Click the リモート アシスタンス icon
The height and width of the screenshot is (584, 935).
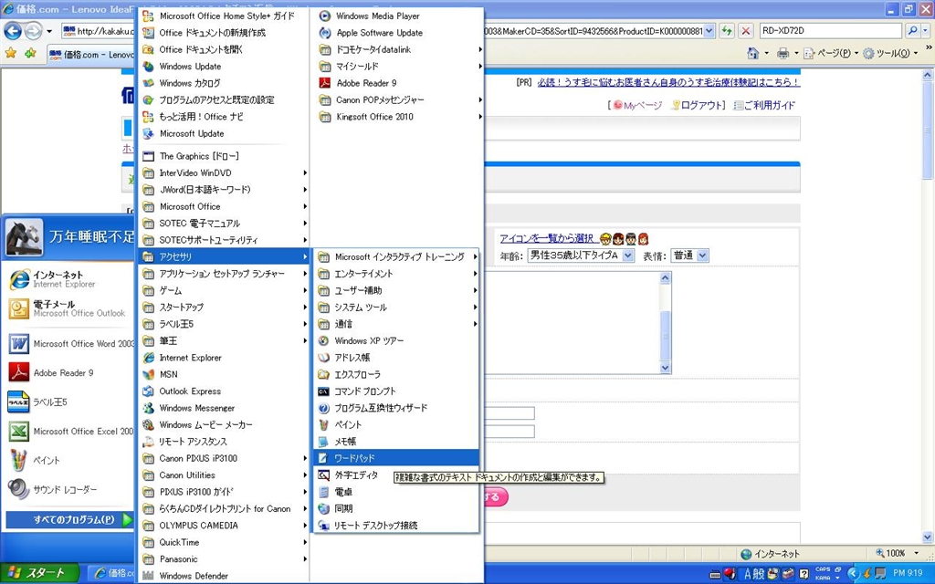point(148,442)
